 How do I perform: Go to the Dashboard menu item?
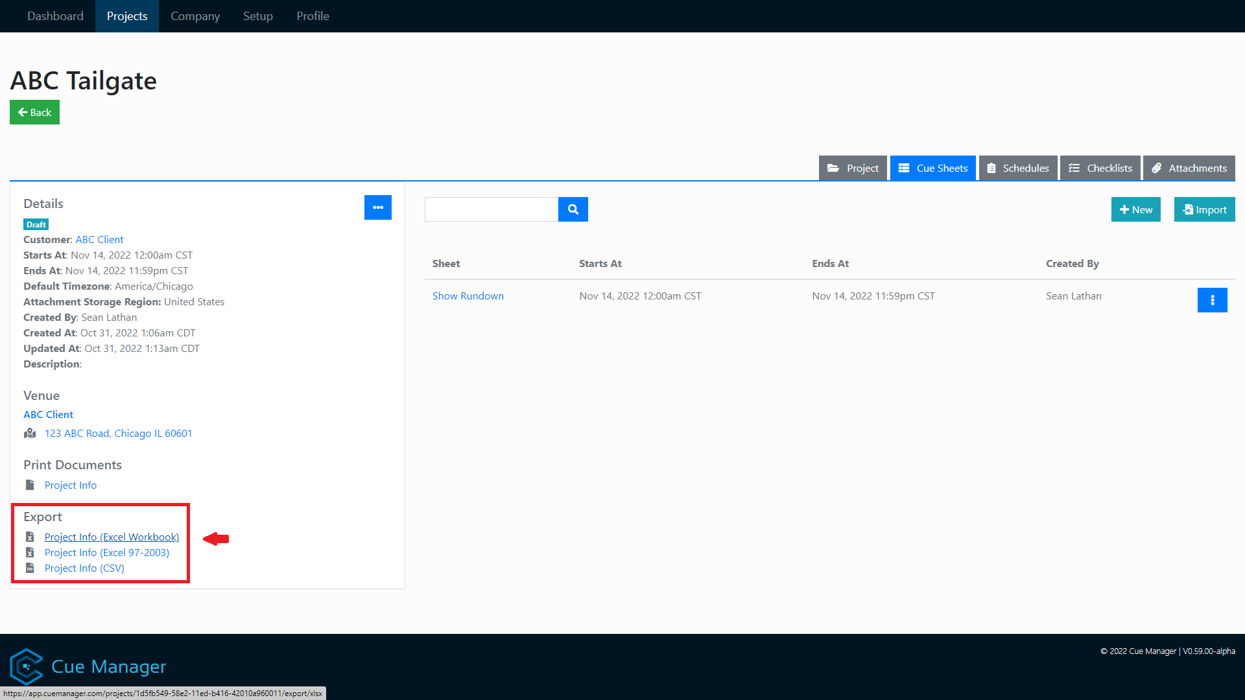(55, 16)
